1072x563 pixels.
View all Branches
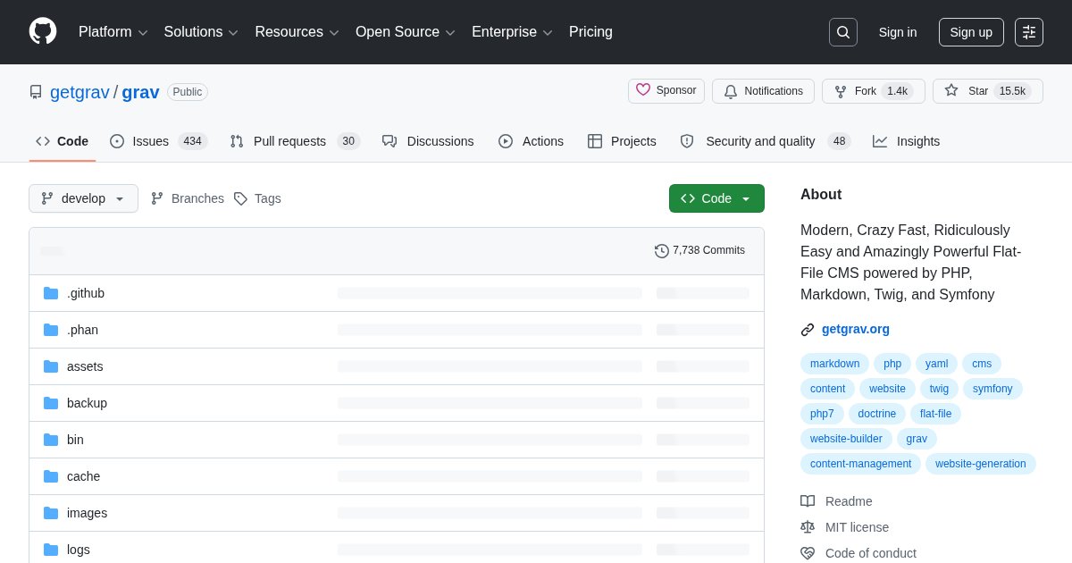point(188,198)
